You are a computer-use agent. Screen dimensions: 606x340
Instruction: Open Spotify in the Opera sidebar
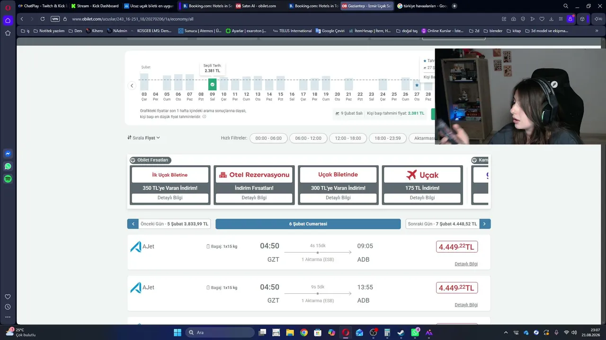(8, 179)
